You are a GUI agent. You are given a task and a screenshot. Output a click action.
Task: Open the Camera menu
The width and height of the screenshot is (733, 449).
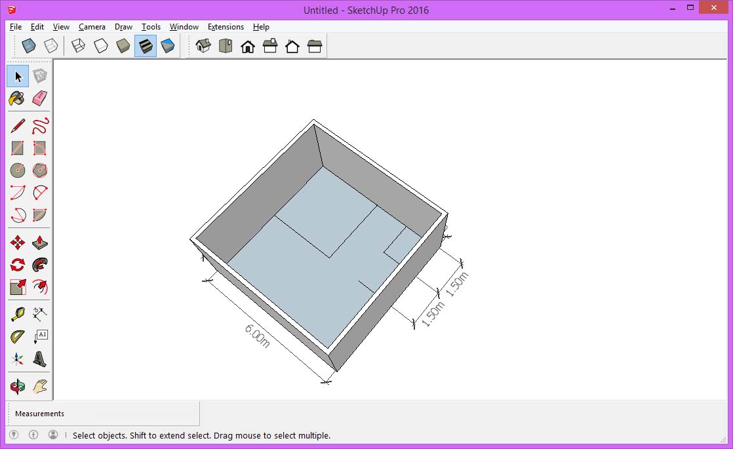coord(92,27)
